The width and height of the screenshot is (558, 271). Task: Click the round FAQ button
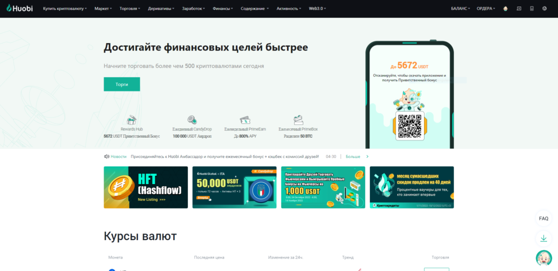point(543,218)
